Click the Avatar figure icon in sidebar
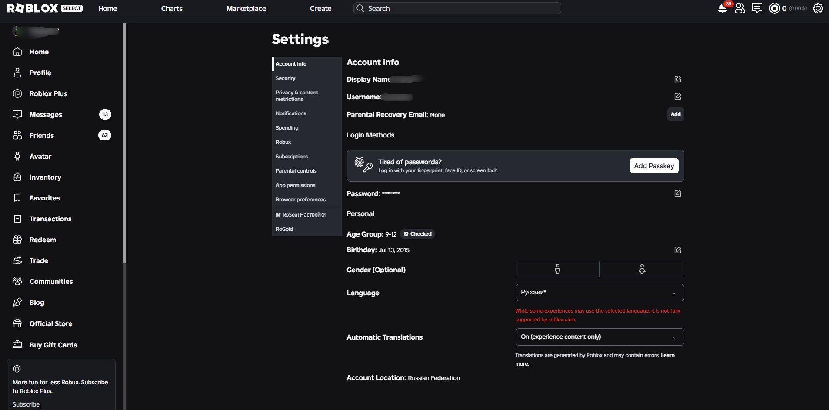Screen dimensions: 829x410 pyautogui.click(x=17, y=156)
